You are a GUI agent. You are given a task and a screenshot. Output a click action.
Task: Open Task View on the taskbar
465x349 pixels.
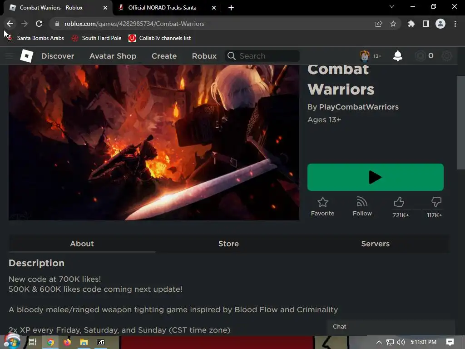coord(33,342)
